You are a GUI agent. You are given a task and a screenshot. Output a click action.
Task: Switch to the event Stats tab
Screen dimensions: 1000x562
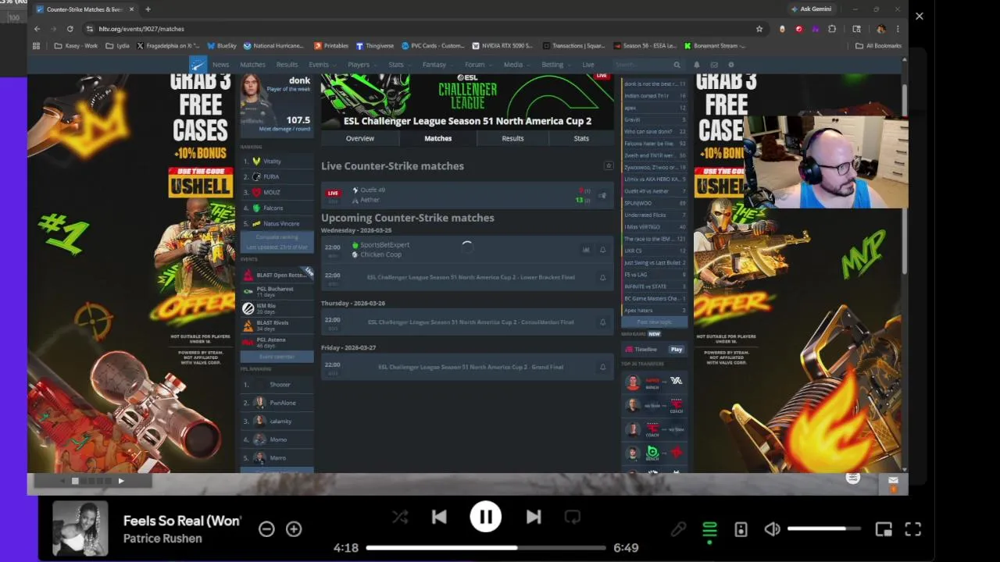(581, 138)
